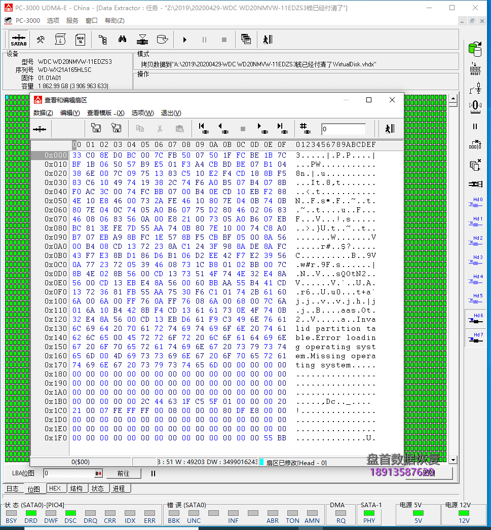Go to next sector navigation icon

pos(262,128)
